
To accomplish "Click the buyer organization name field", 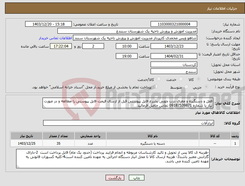I will tap(127, 31).
